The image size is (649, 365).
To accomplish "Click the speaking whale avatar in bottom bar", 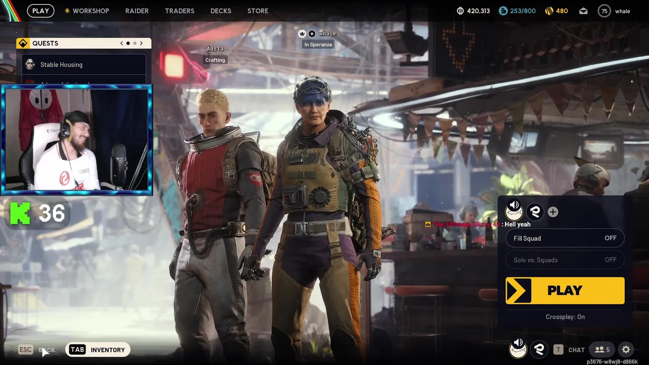I will [518, 349].
